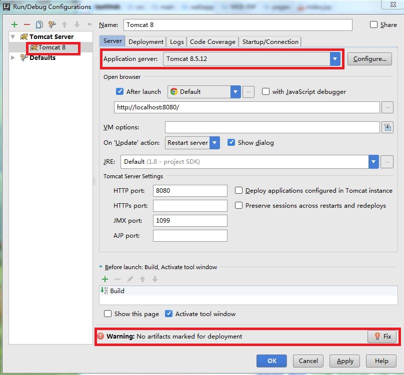Click Cancel button

308,361
